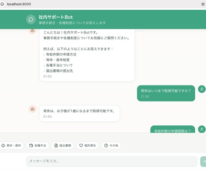Click the localhost:8000 address bar URL
Image resolution: width=206 pixels, height=170 pixels.
19,4
